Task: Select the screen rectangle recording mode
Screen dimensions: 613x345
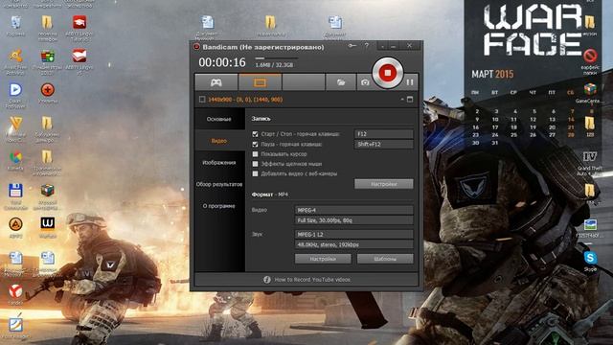Action: coord(260,82)
